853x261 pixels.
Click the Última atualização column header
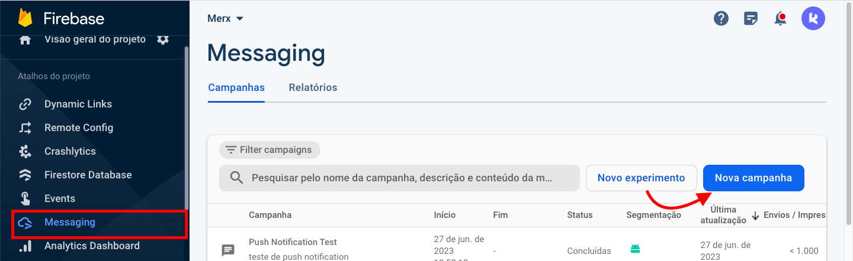click(x=723, y=215)
